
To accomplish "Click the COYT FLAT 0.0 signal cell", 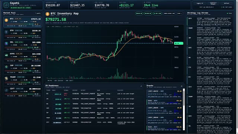I will (67, 122).
